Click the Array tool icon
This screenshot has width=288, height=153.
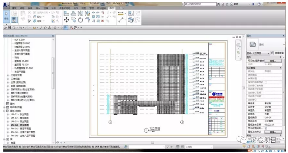click(93, 17)
